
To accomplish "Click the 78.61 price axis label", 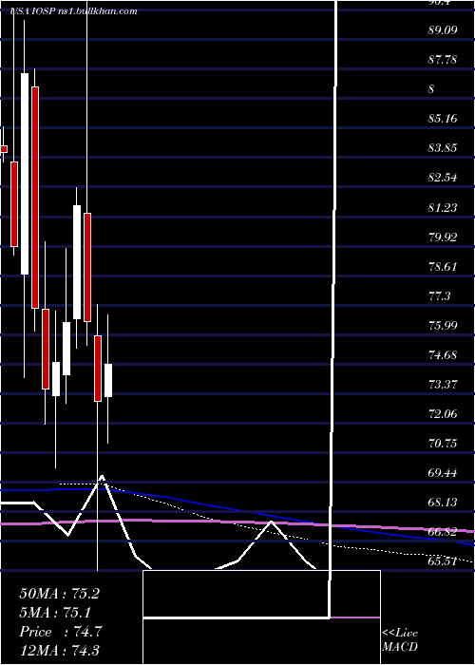I will [x=443, y=267].
